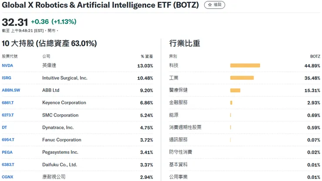This screenshot has width=322, height=181.
Task: Select the 6954.T Fanuc ticker
Action: pyautogui.click(x=8, y=140)
